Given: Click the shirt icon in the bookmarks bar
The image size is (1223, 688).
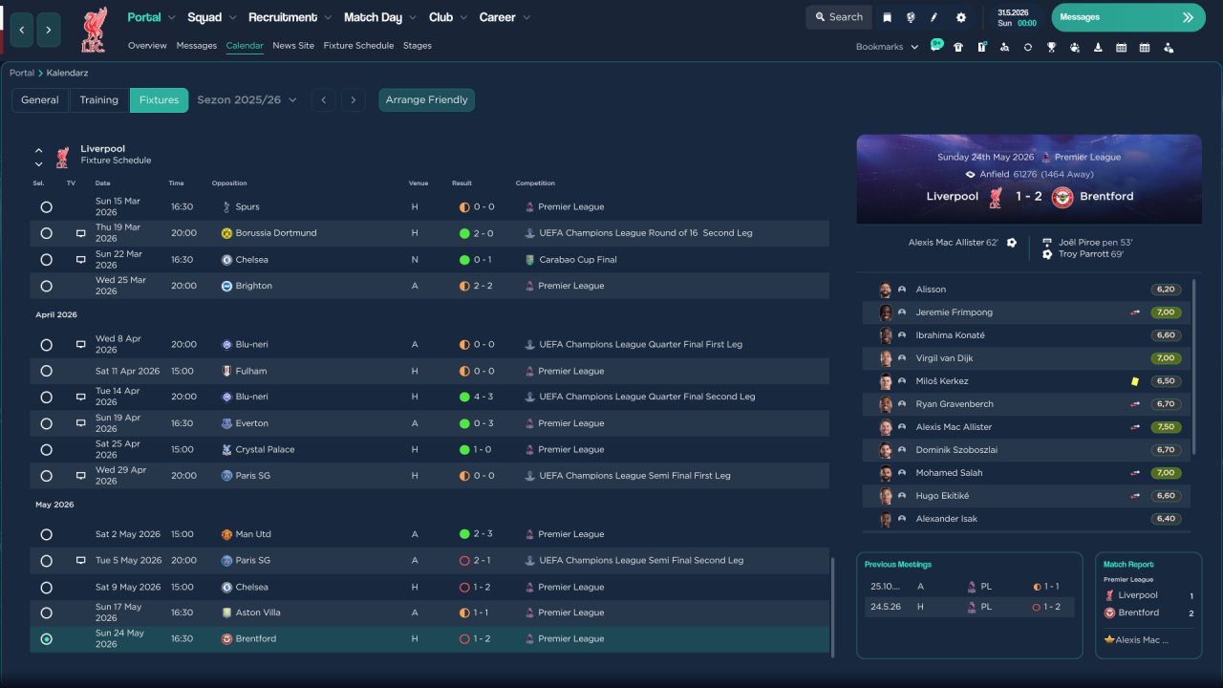Looking at the screenshot, I should [x=958, y=47].
